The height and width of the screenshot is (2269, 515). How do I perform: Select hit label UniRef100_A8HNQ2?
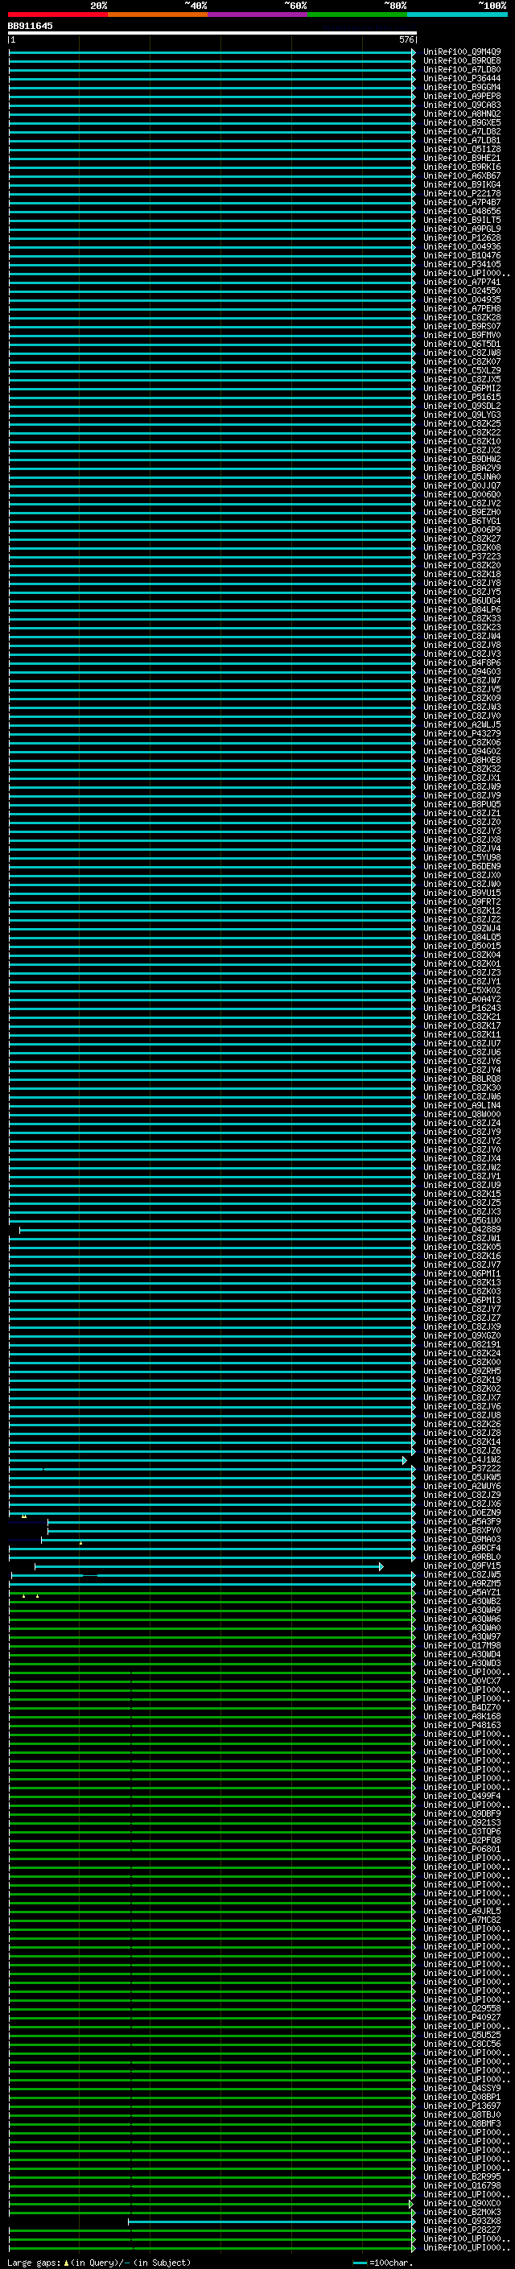click(x=462, y=113)
